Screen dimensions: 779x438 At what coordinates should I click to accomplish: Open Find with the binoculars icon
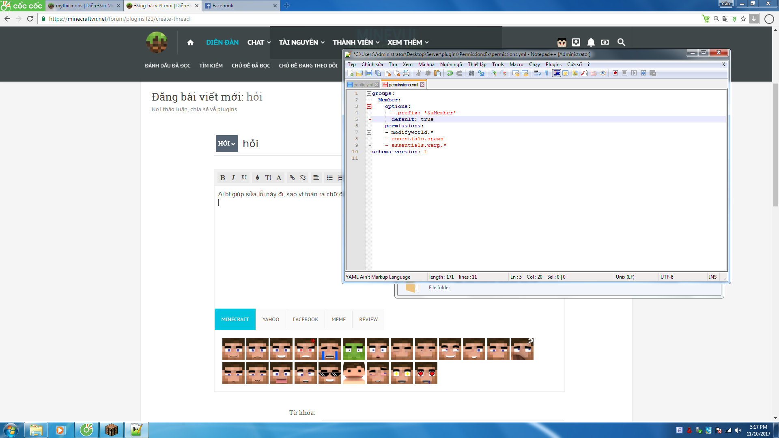click(x=471, y=73)
